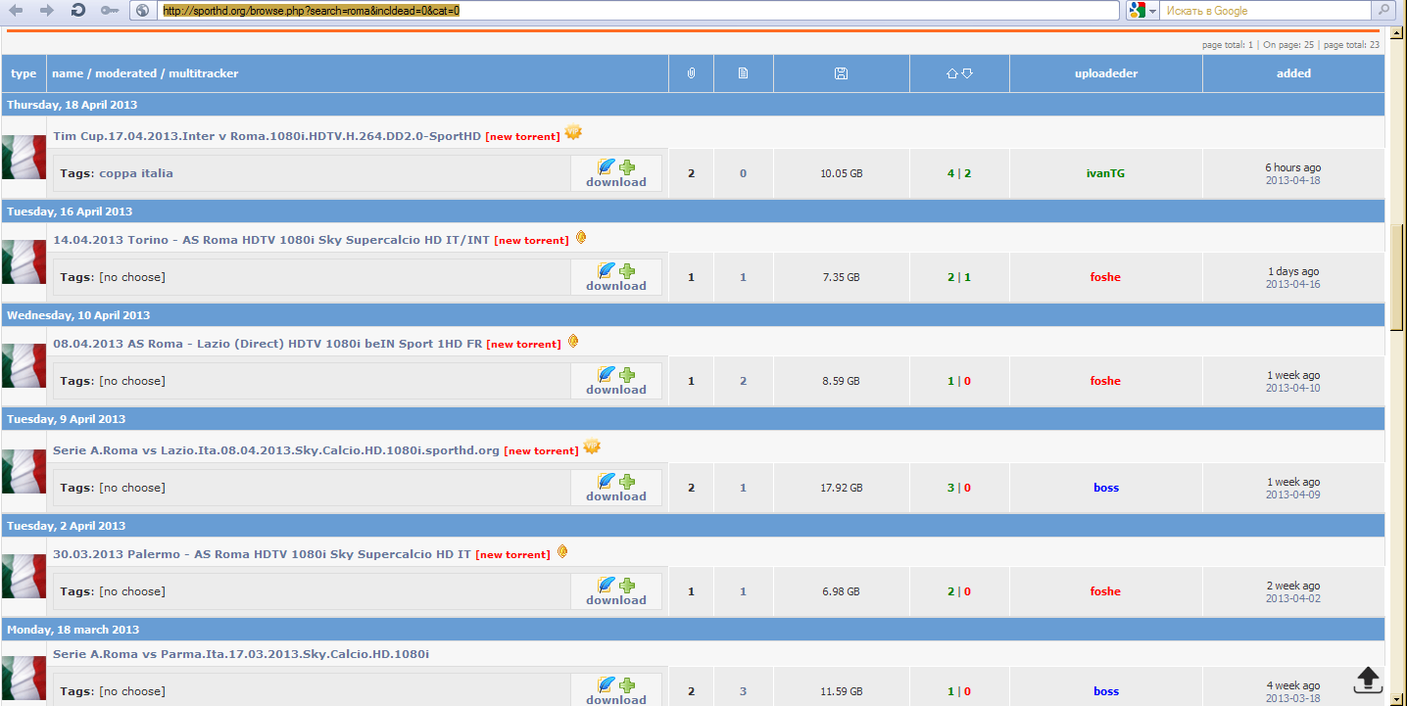Reload the page with the refresh icon
1407x706 pixels.
tap(78, 10)
